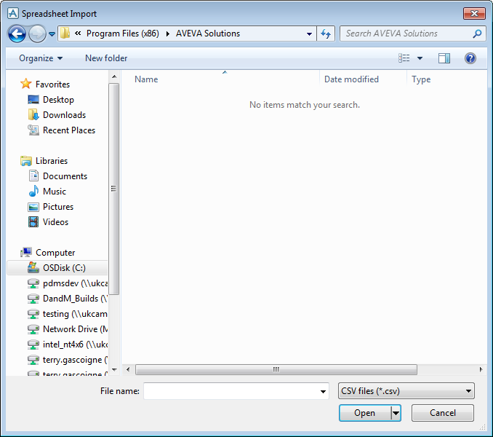Click the Back navigation arrow

17,34
